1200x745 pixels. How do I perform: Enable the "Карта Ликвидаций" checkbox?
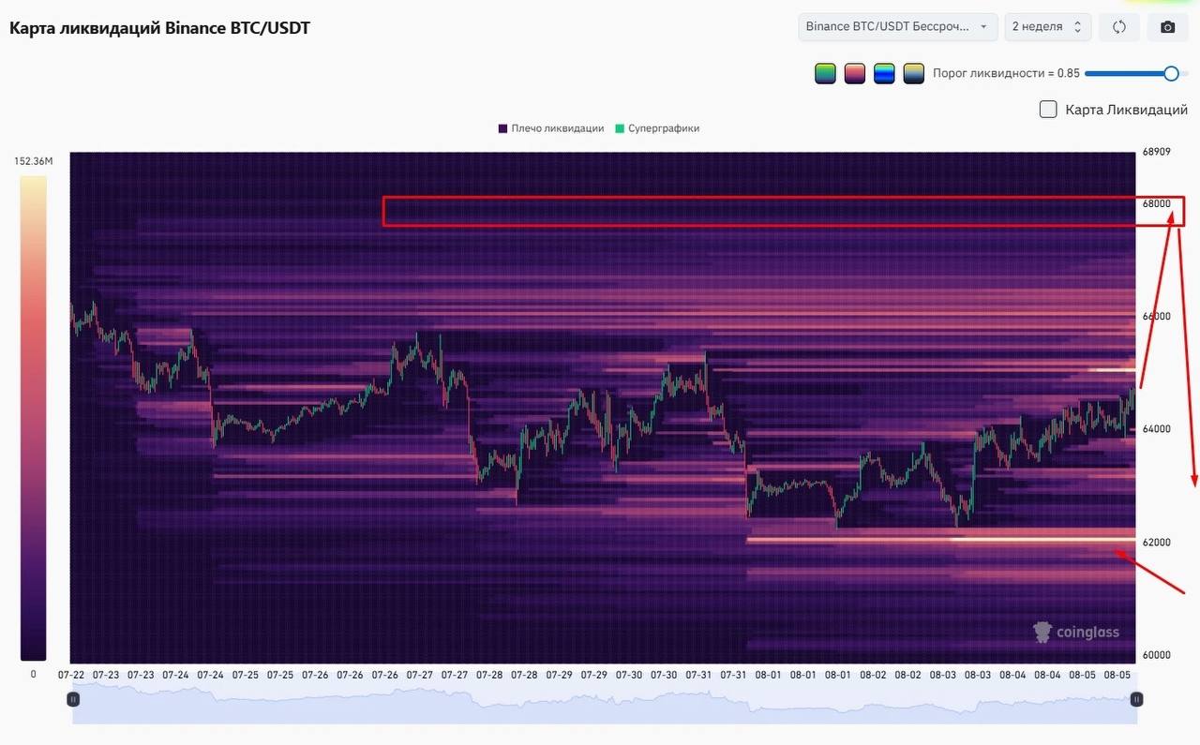tap(1048, 110)
